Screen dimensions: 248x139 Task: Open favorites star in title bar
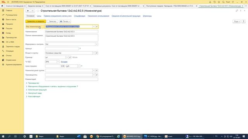pos(219,2)
